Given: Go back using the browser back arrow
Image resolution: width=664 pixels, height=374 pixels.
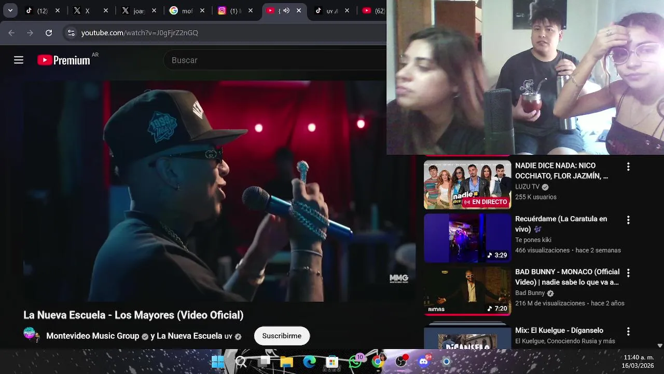Looking at the screenshot, I should (x=11, y=33).
